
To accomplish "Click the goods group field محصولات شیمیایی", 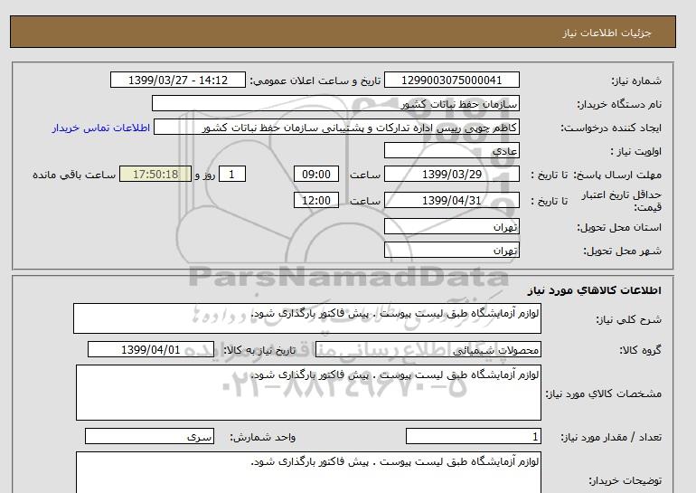I will pos(428,350).
